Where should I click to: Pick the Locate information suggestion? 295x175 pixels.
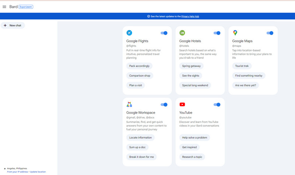[x=140, y=137]
